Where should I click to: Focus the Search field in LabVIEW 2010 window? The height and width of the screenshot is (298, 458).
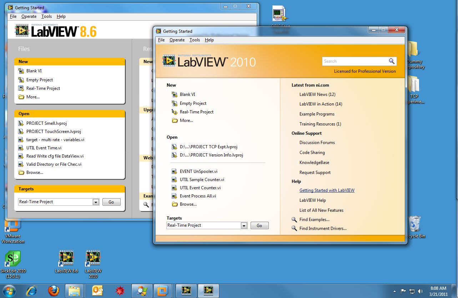coord(356,61)
